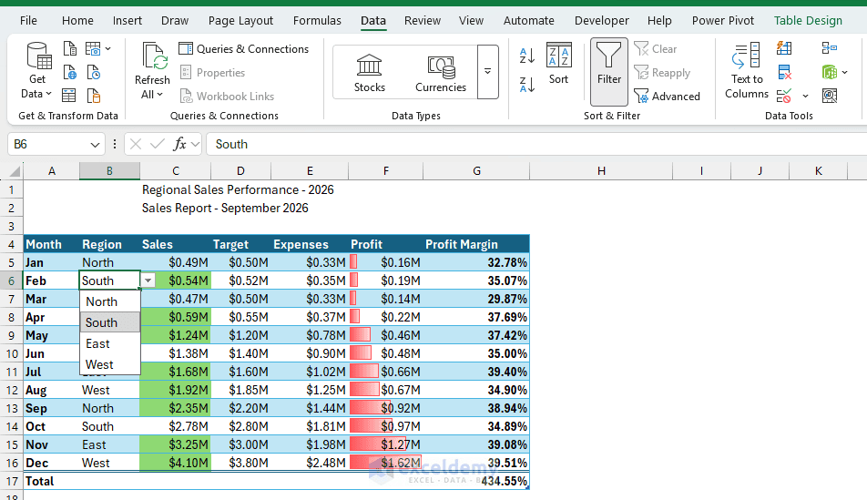Click the Remove Duplicates icon
The height and width of the screenshot is (500, 867).
point(785,73)
